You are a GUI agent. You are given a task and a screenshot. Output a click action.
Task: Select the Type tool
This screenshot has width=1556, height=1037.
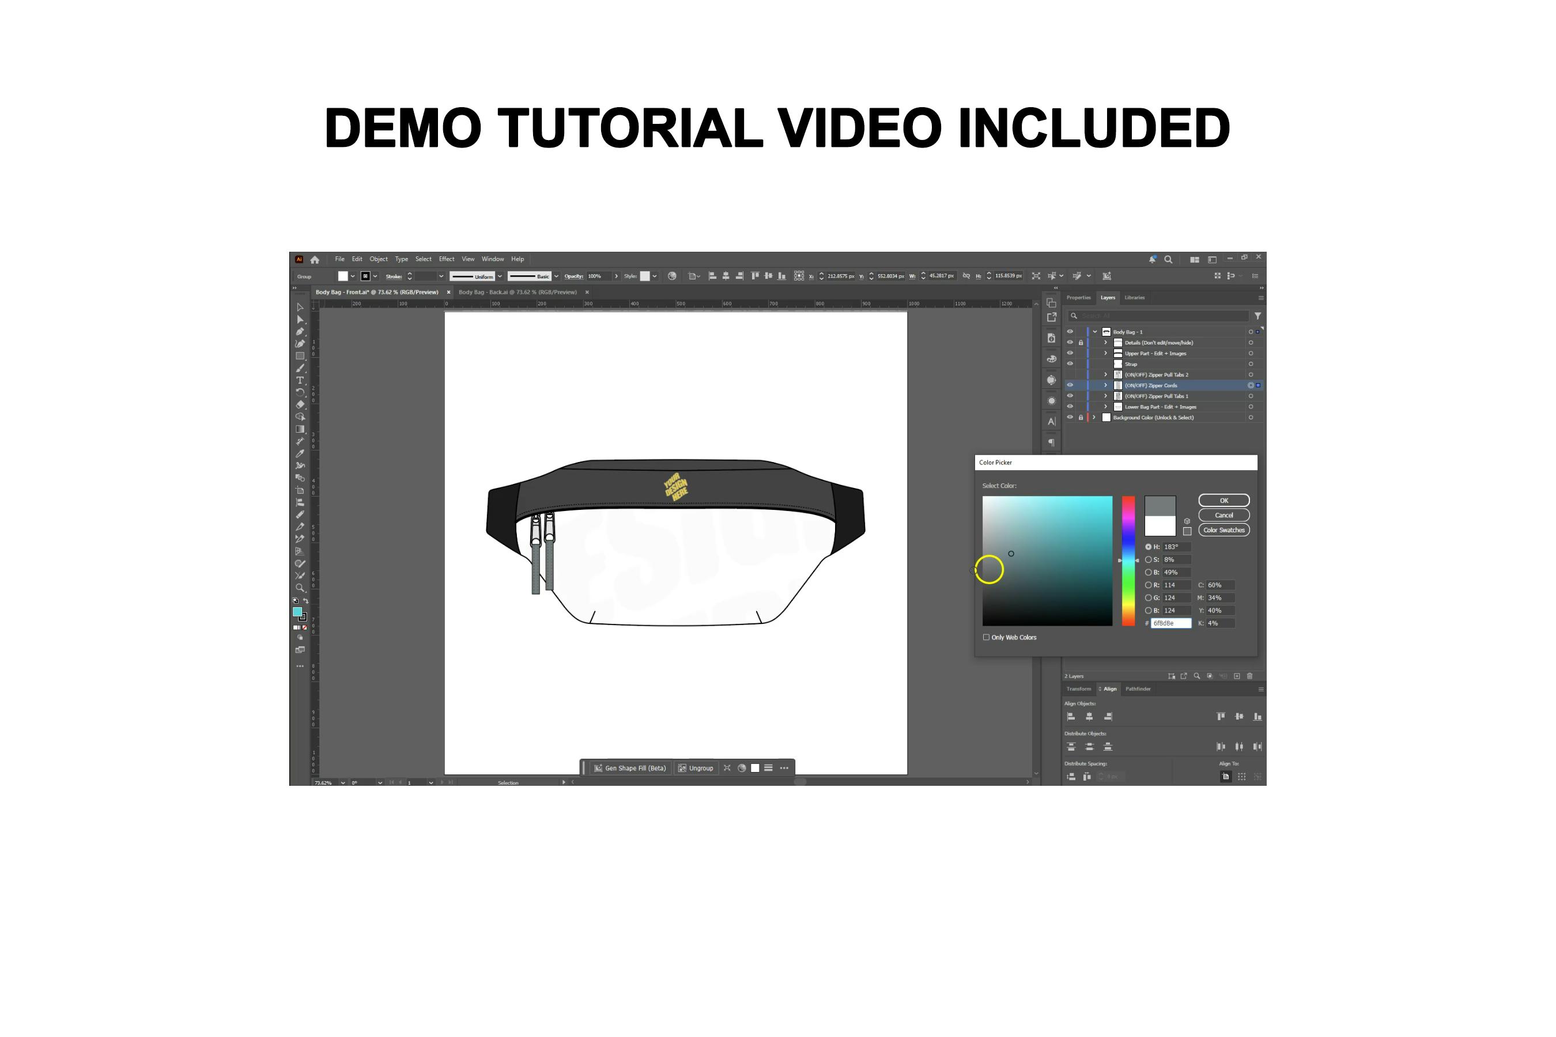[x=300, y=380]
